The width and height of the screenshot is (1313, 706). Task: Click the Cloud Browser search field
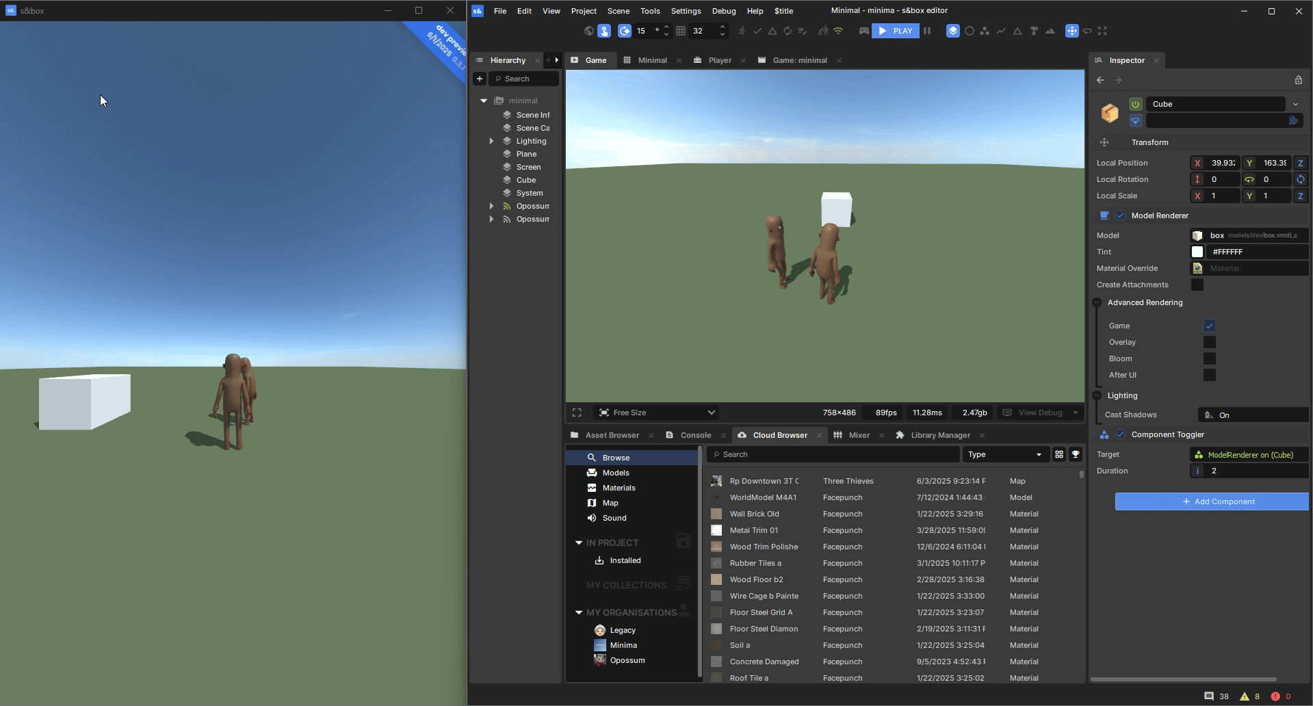pyautogui.click(x=833, y=454)
